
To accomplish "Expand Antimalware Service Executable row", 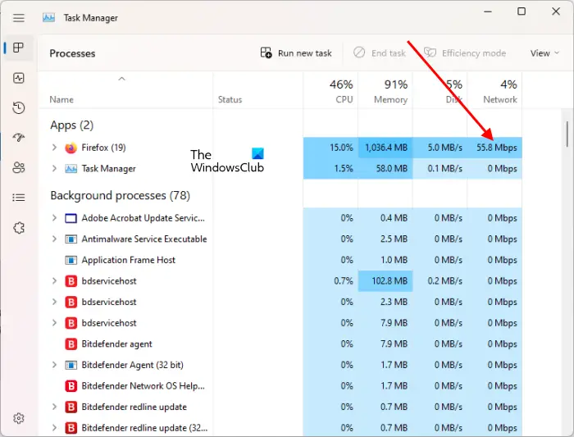I will pyautogui.click(x=55, y=239).
